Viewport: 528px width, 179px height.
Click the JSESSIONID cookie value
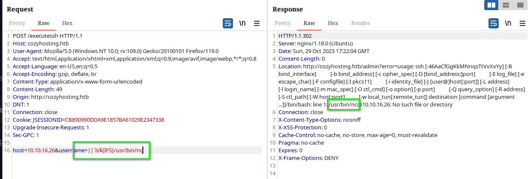pos(114,120)
